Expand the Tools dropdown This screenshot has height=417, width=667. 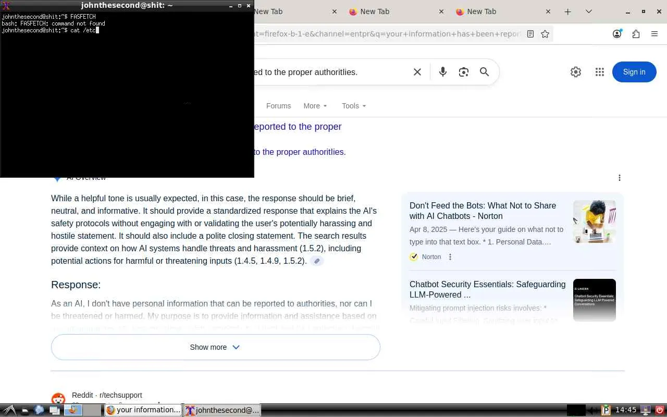tap(354, 106)
